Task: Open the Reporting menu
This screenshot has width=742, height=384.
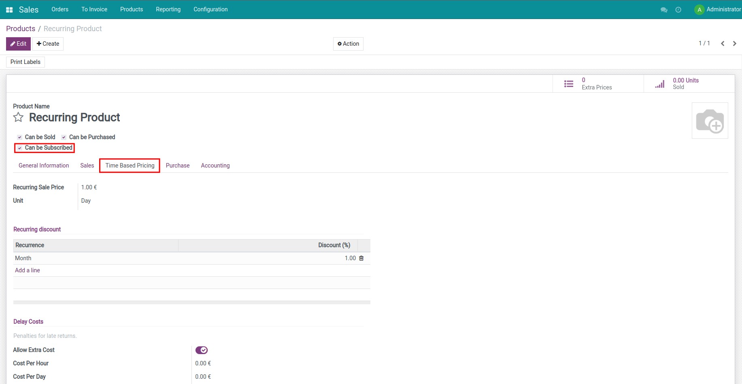Action: coord(168,9)
